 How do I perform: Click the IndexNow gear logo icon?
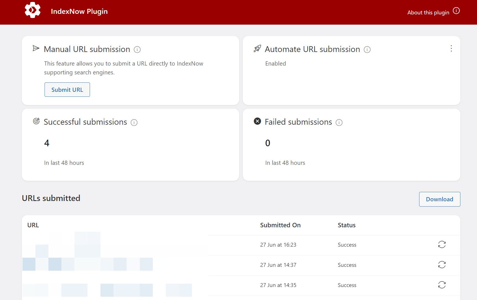click(33, 10)
